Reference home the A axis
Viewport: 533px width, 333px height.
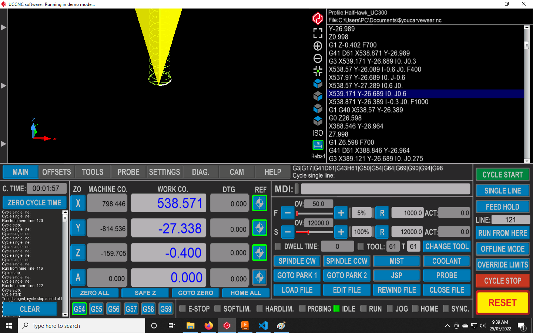pos(259,277)
